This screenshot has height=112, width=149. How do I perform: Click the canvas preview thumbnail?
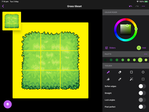[12, 21]
